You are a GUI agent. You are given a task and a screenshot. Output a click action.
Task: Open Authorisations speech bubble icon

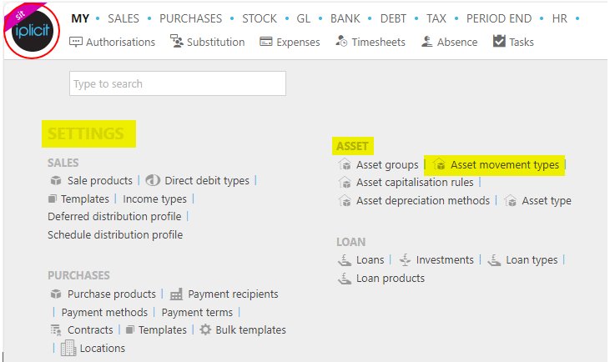75,42
